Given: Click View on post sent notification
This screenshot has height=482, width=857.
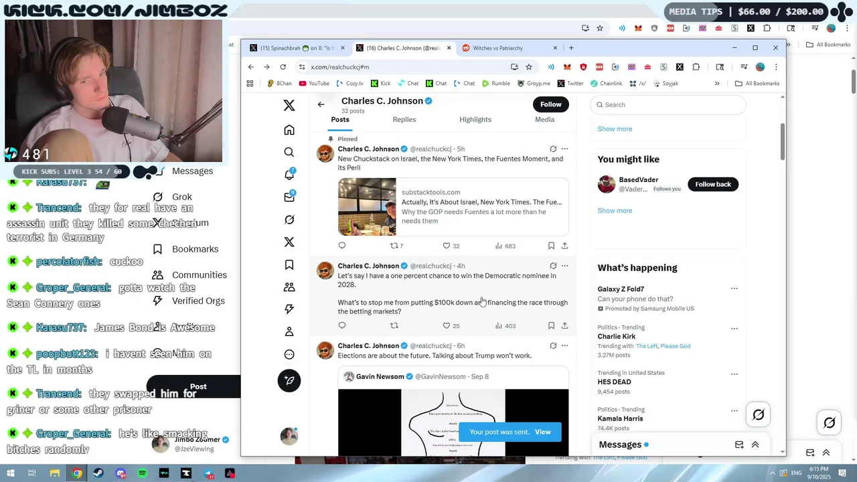Looking at the screenshot, I should (x=543, y=432).
